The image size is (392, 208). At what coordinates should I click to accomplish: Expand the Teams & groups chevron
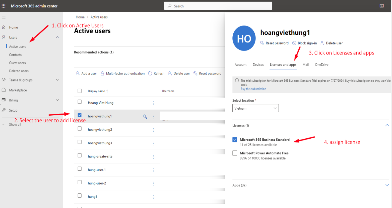57,80
